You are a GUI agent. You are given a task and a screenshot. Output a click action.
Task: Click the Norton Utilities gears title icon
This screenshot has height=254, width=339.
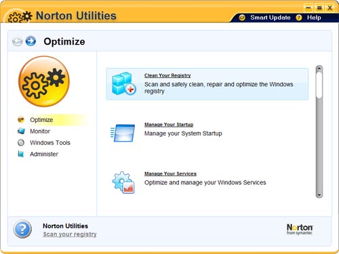click(x=20, y=17)
